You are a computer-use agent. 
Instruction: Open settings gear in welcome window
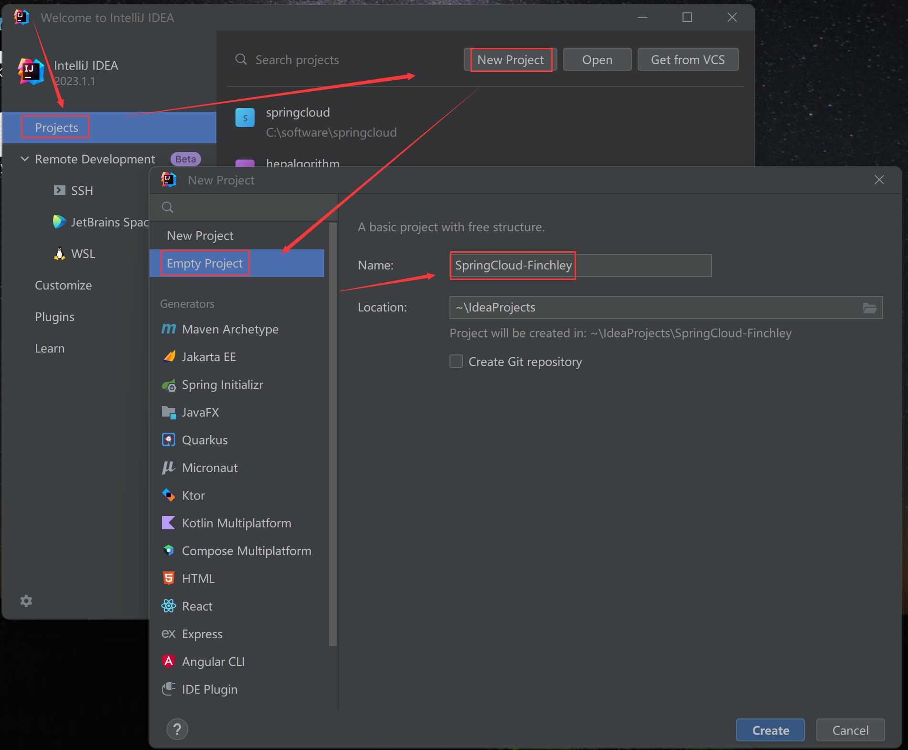[26, 601]
